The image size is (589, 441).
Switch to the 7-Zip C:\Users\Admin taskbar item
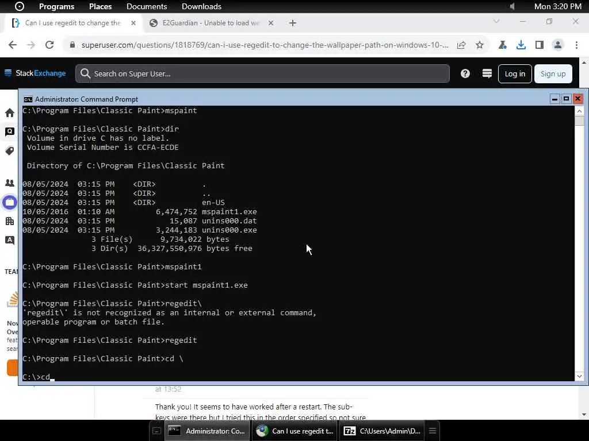[x=383, y=431]
